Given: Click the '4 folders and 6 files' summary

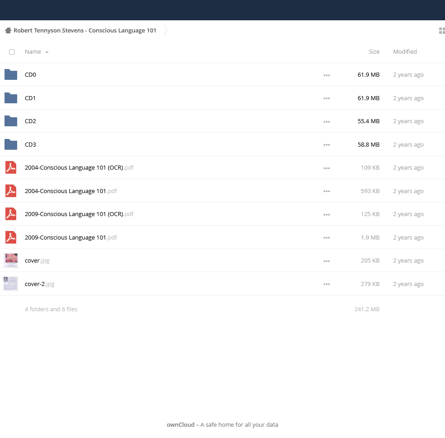Looking at the screenshot, I should (x=51, y=309).
